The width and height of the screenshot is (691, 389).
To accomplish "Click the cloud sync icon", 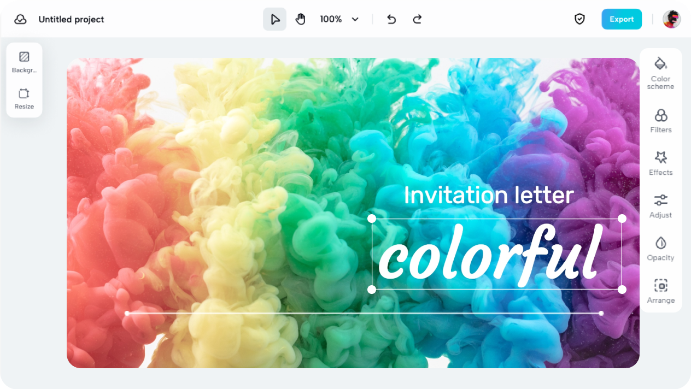I will click(x=21, y=19).
